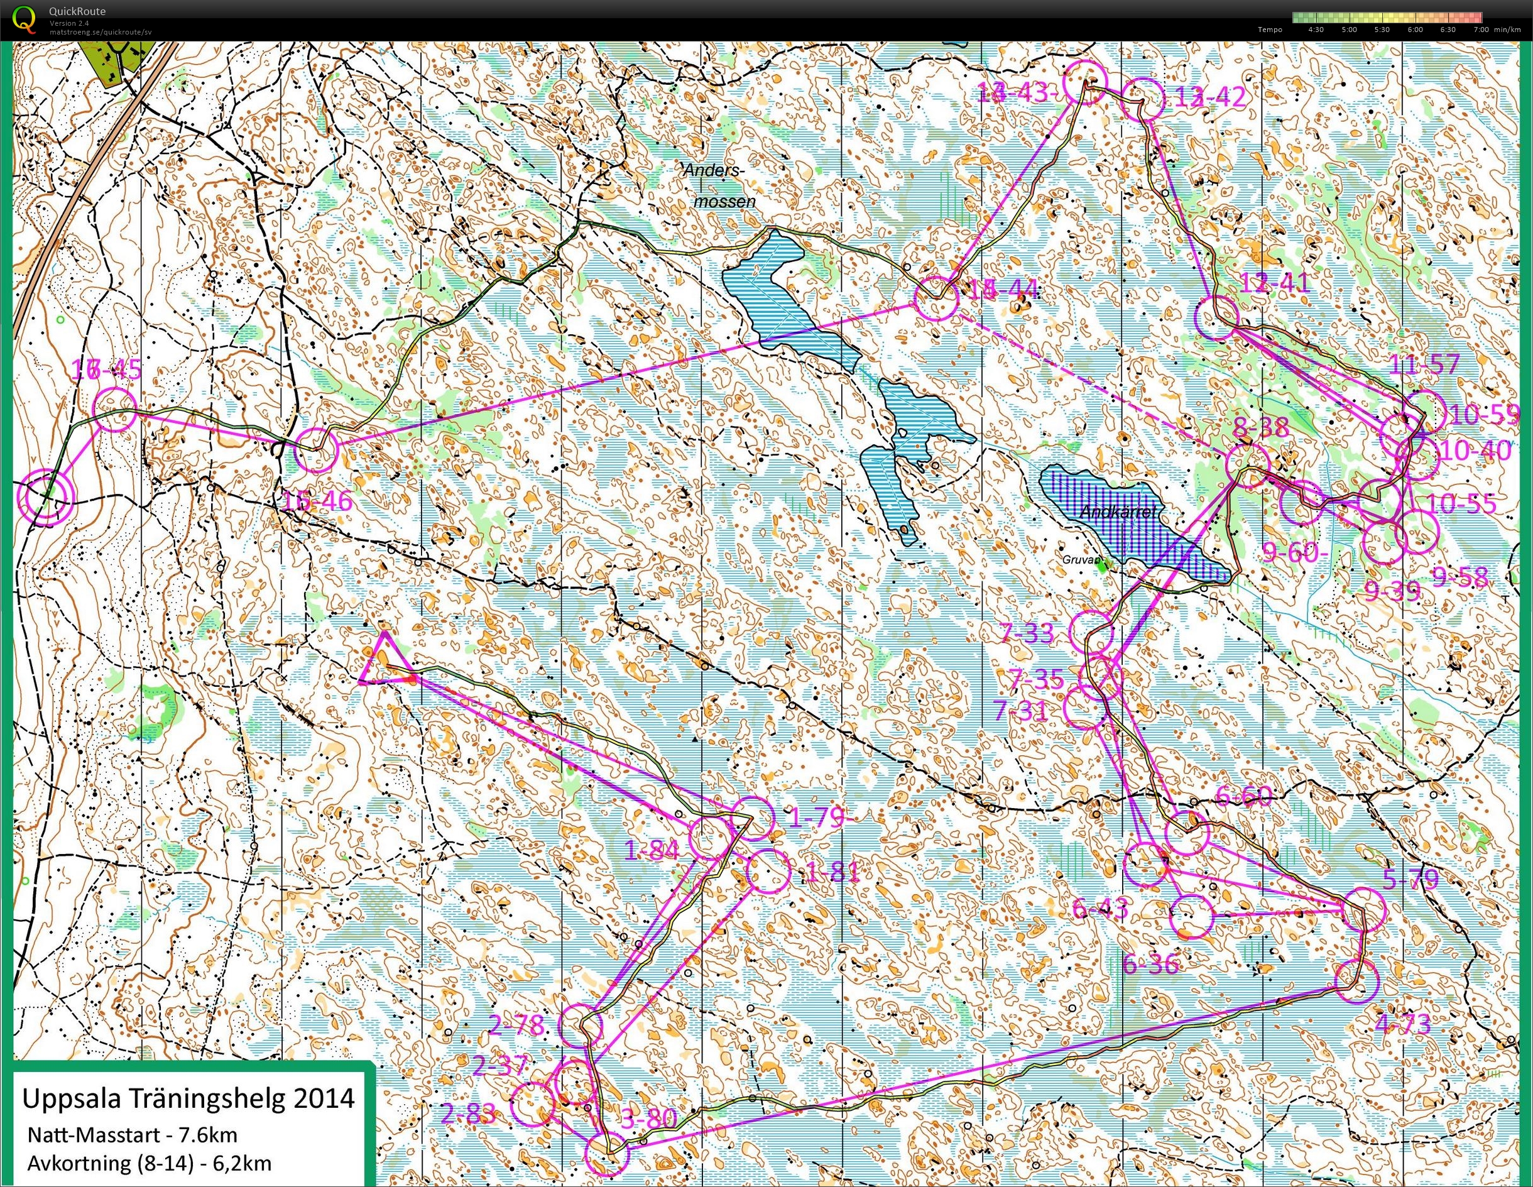Click the '5:00' tempo scale value
Screen dimensions: 1533x1187
pos(1349,30)
